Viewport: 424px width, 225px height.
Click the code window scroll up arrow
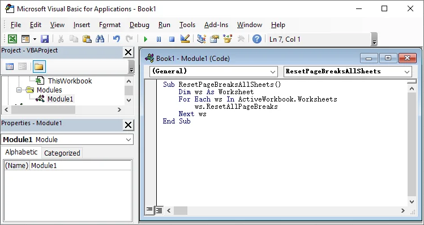[x=412, y=89]
